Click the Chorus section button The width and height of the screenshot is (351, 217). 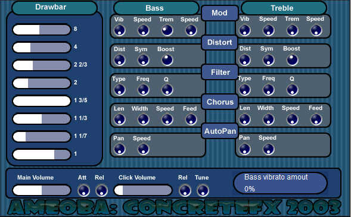pyautogui.click(x=220, y=102)
